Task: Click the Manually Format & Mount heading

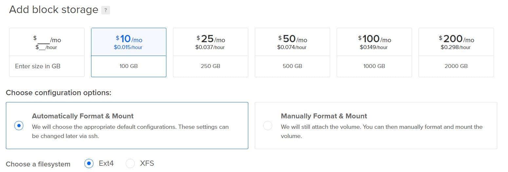Action: coord(324,116)
